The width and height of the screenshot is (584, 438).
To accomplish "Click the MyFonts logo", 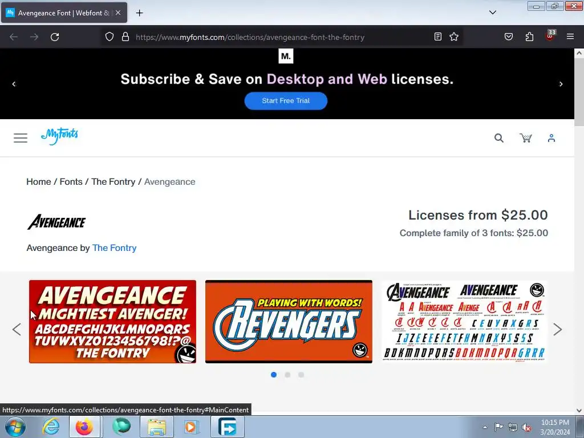I will pyautogui.click(x=59, y=136).
